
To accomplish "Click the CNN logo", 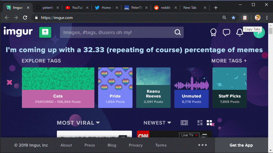I will coord(143,134).
